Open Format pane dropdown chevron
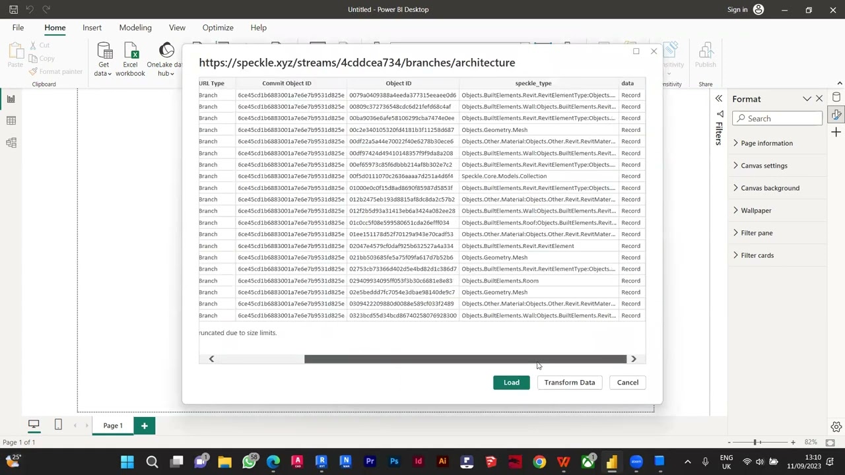 click(807, 99)
